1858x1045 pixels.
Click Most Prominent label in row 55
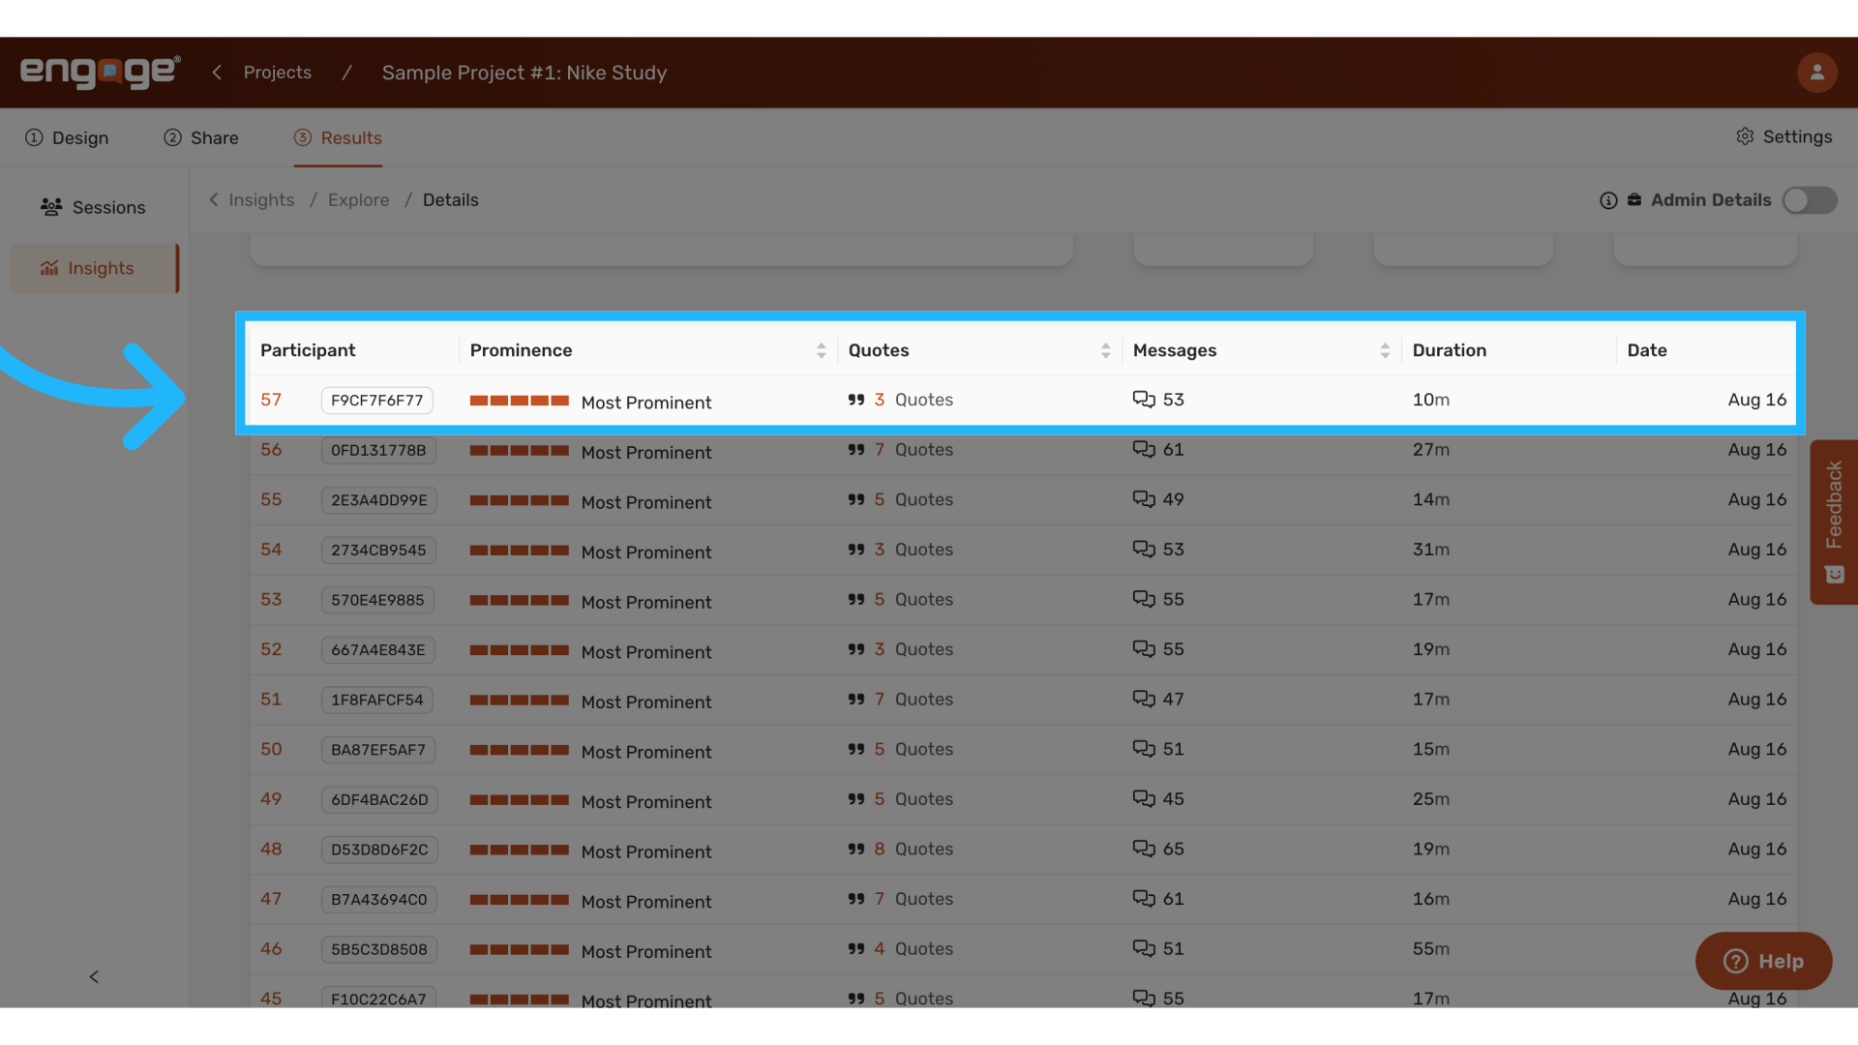tap(646, 502)
